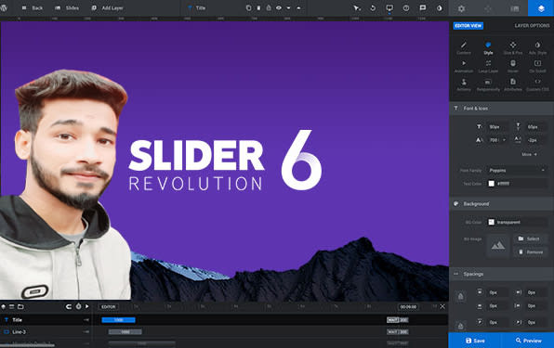Open the Font Family Poppins dropdown

517,171
